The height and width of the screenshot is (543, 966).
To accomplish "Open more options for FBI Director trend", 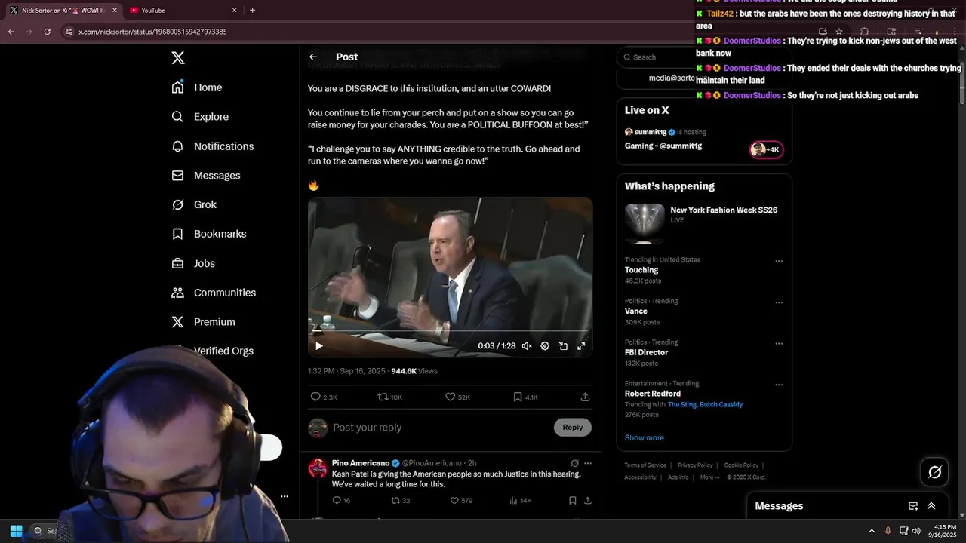I will click(779, 344).
